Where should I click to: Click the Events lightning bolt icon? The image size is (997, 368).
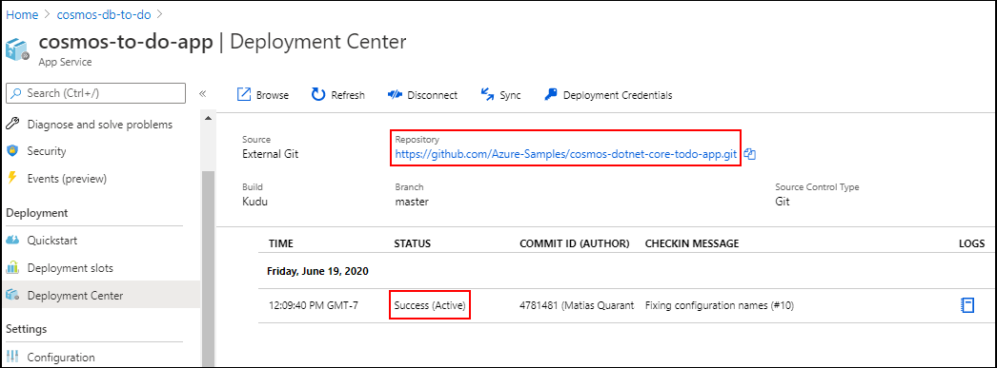[12, 178]
